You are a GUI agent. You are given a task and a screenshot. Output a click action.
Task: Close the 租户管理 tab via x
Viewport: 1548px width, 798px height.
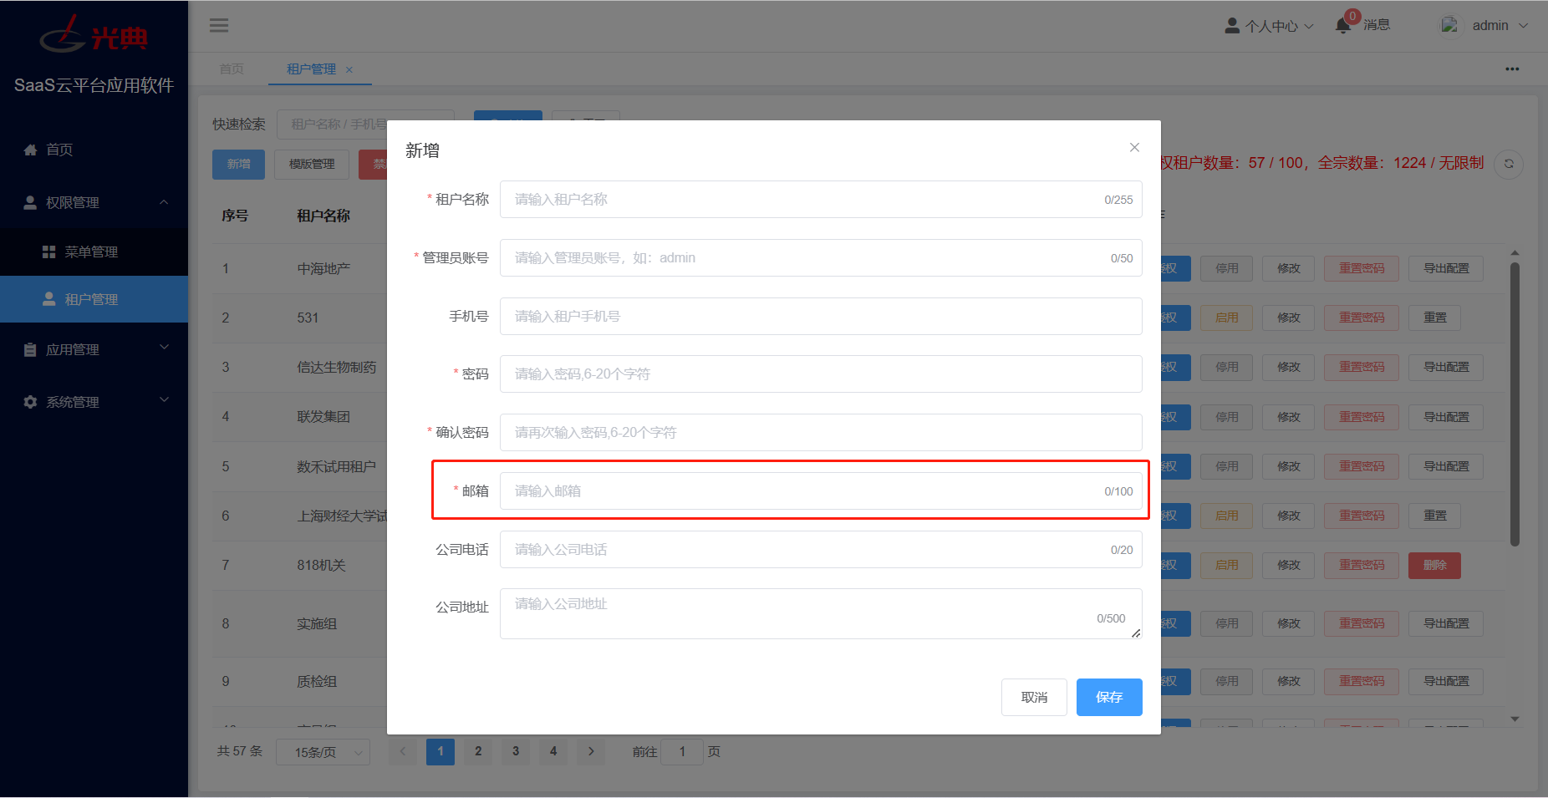pyautogui.click(x=349, y=69)
